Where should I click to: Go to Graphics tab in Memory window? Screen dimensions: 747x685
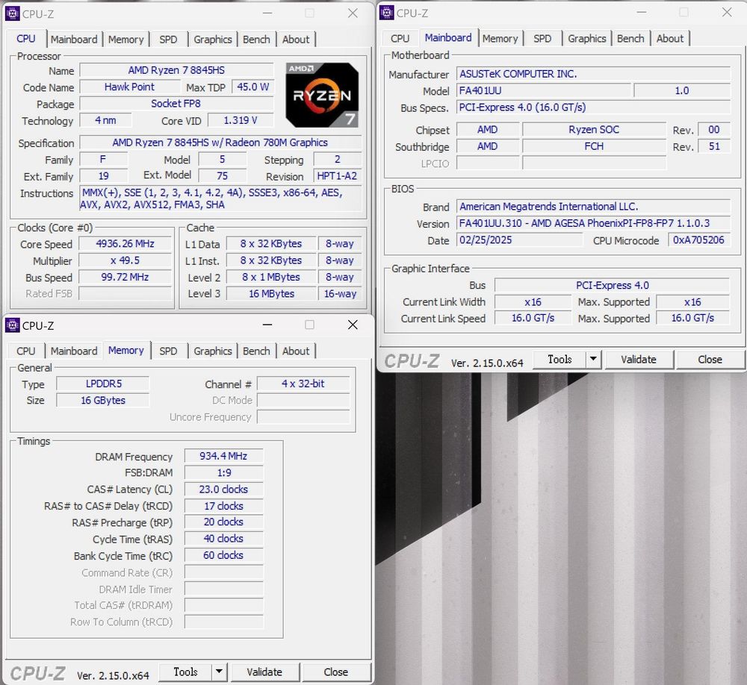212,351
